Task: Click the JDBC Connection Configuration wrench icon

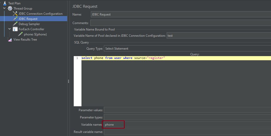Action: pos(15,14)
